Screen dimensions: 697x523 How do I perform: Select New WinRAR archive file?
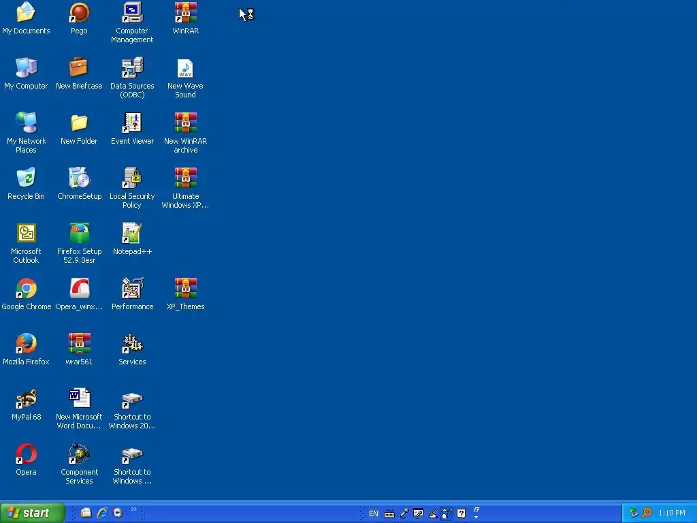click(185, 133)
